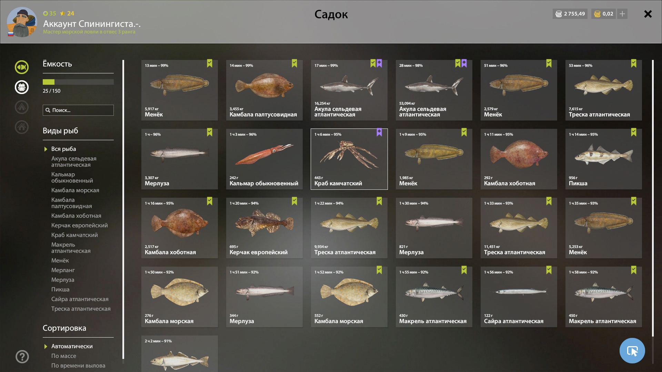662x372 pixels.
Task: Select Автоматически sorting option
Action: pos(72,346)
